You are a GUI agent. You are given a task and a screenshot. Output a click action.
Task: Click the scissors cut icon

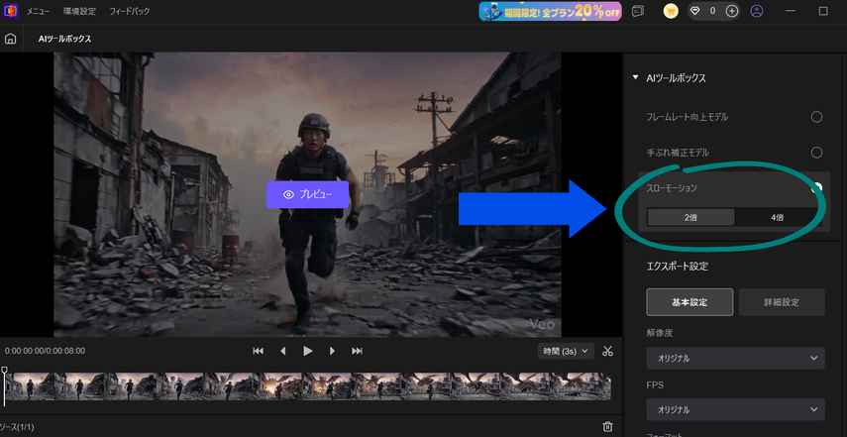pyautogui.click(x=607, y=351)
